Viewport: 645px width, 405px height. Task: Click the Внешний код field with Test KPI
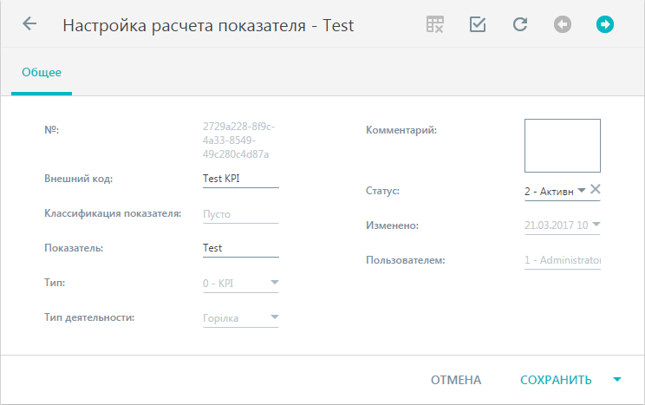point(241,179)
